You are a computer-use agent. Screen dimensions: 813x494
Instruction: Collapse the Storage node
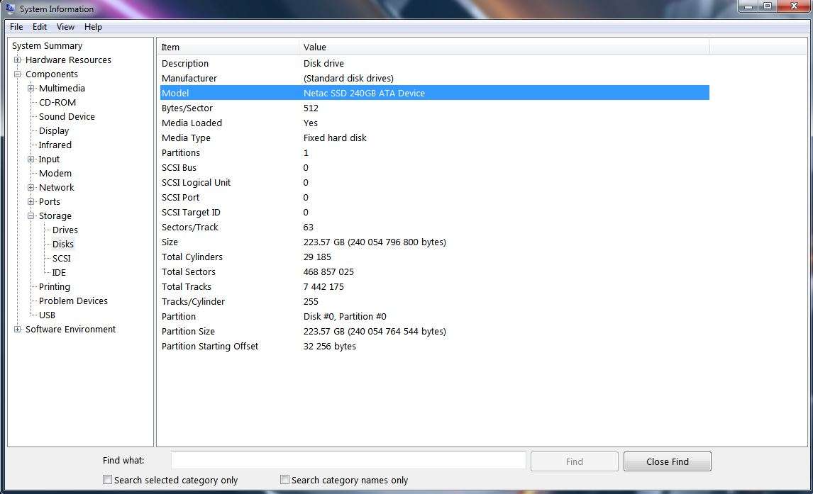pyautogui.click(x=30, y=215)
